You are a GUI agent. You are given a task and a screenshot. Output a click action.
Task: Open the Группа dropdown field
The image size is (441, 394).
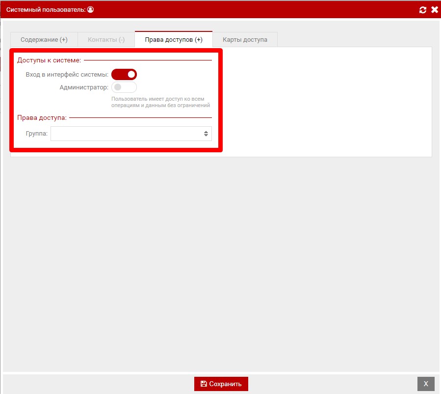pos(127,134)
